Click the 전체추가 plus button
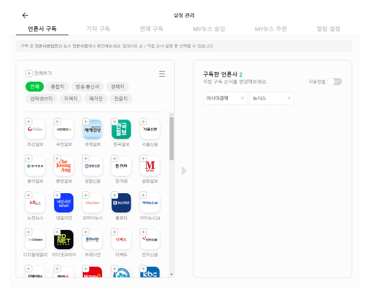The height and width of the screenshot is (296, 369). click(29, 74)
